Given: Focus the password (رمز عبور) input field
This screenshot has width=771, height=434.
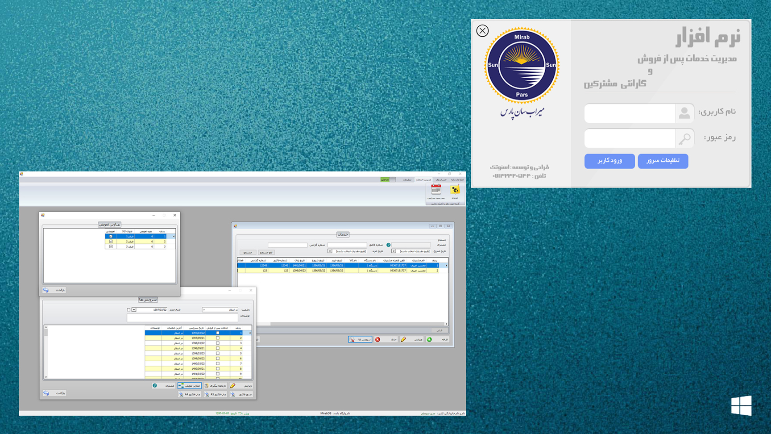Looking at the screenshot, I should tap(630, 138).
